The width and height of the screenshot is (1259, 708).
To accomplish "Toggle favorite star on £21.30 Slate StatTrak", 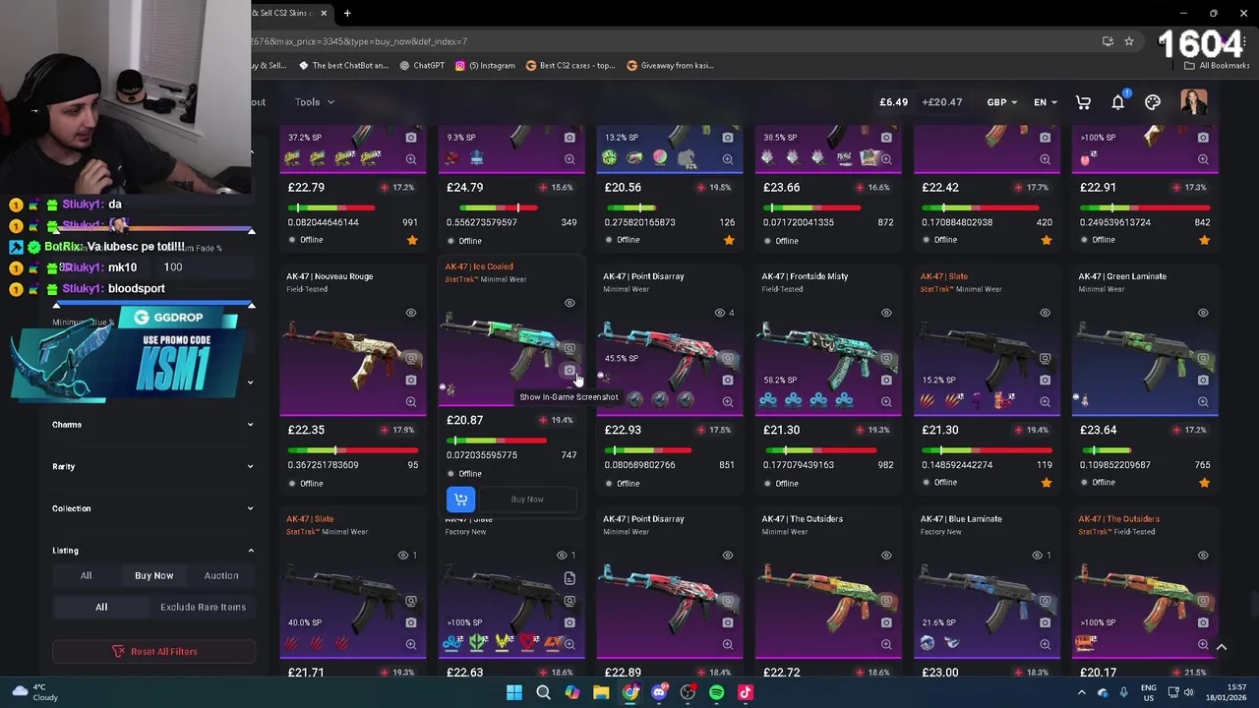I will pyautogui.click(x=1046, y=483).
